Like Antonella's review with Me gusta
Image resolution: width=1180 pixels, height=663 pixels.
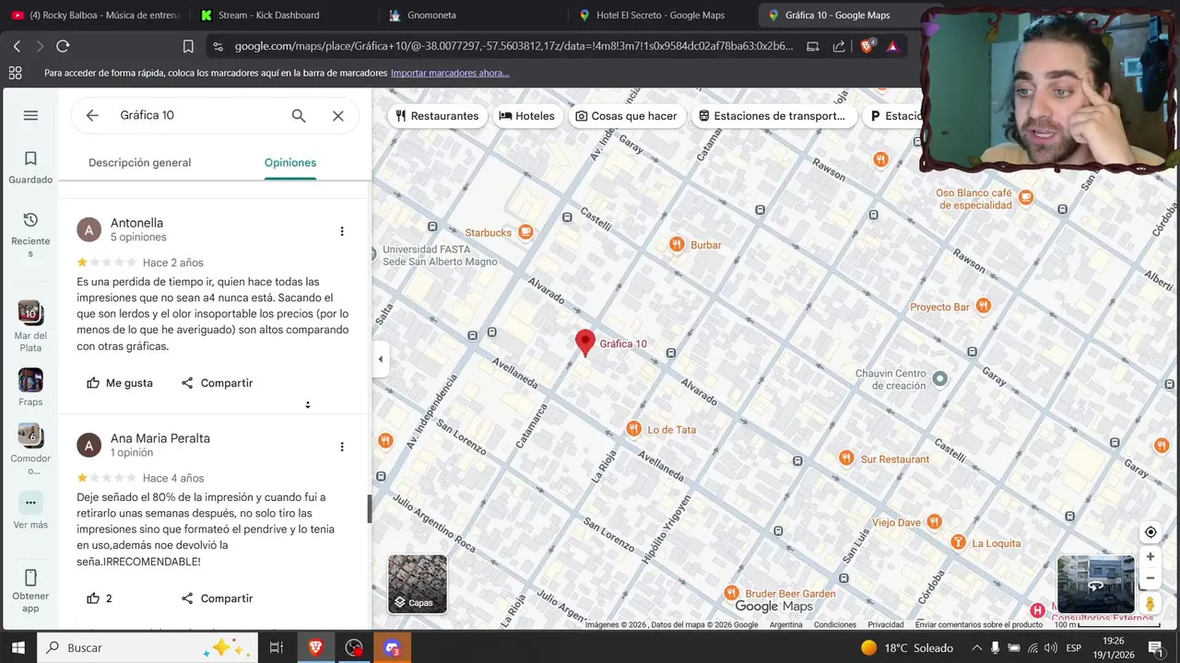pos(120,383)
